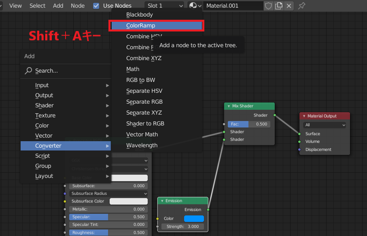Image resolution: width=367 pixels, height=236 pixels.
Task: Click the Emission blue color swatch
Action: (x=194, y=219)
